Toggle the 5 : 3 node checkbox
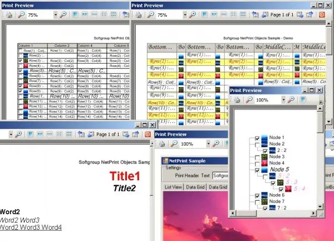This screenshot has width=334, height=241. [273, 183]
